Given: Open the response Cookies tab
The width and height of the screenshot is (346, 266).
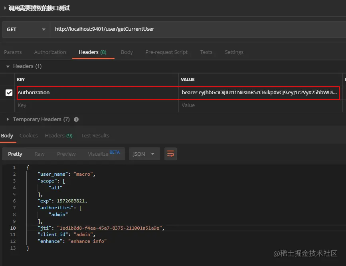Looking at the screenshot, I should 29,136.
